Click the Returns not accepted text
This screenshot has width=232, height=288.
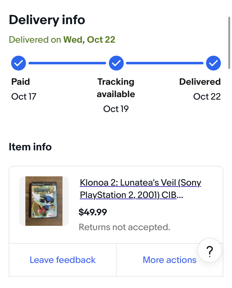125,227
